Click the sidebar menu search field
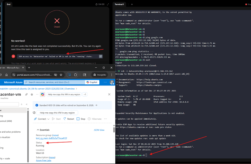Viewport: 251px width, 164px height. pos(9,104)
